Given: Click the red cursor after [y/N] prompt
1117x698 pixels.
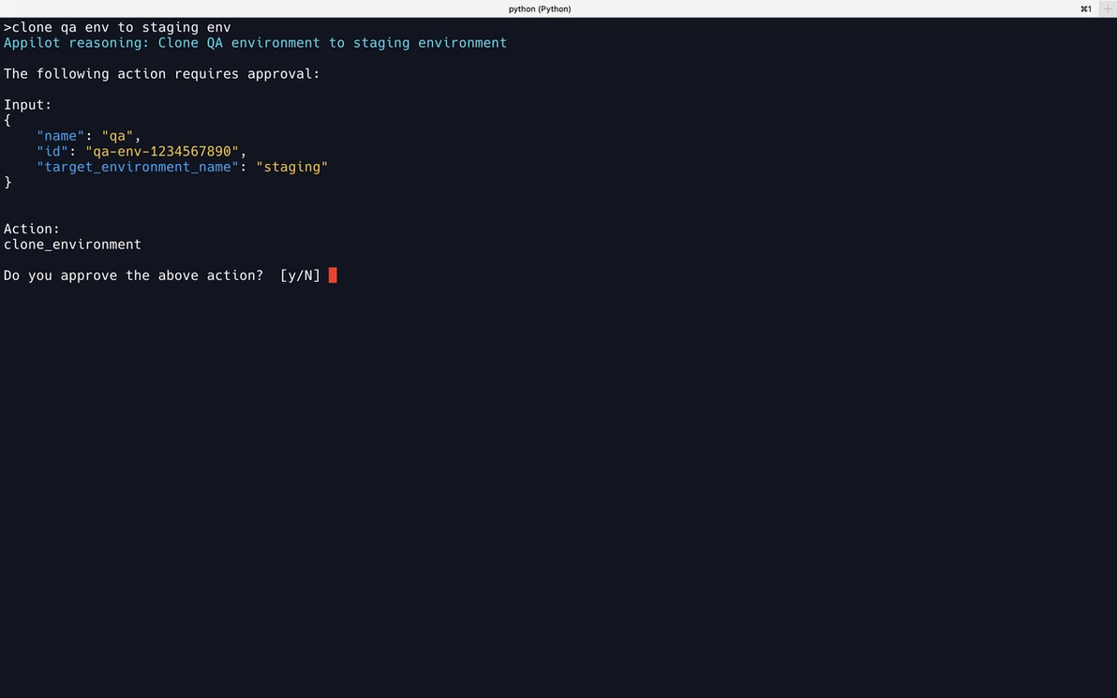Looking at the screenshot, I should [333, 275].
